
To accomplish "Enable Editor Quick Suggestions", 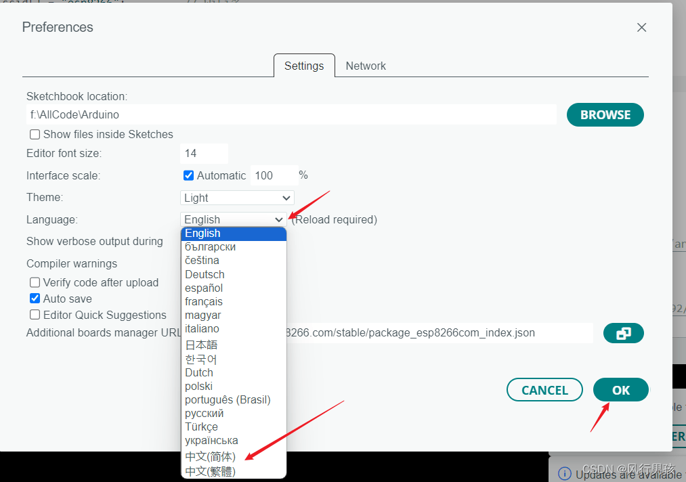I will (x=35, y=314).
